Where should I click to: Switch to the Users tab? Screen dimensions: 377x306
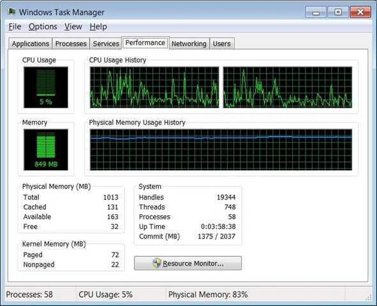click(222, 44)
